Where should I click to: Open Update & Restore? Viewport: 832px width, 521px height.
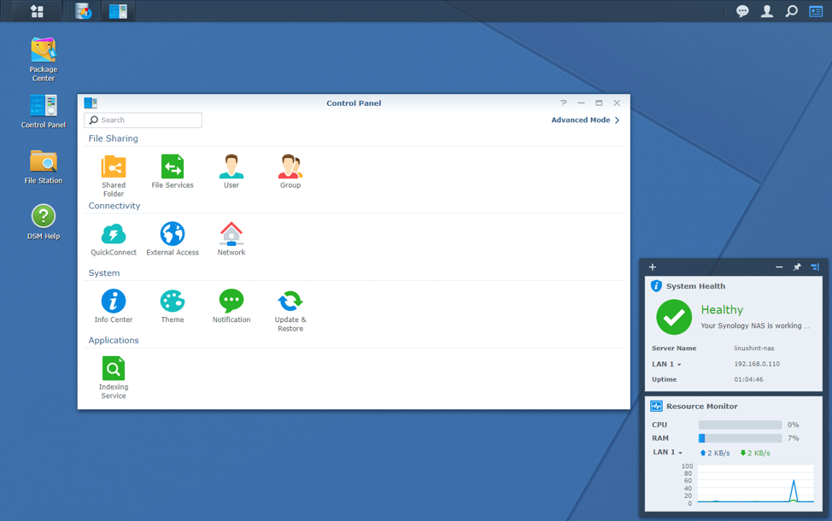point(290,310)
